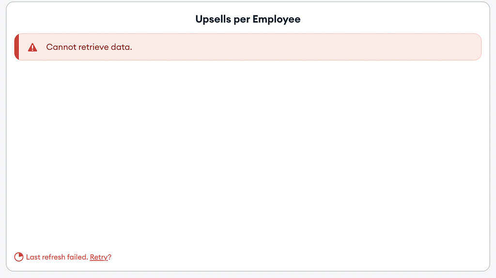Click the word "Employee" in the widget title
The width and height of the screenshot is (496, 278).
(x=277, y=19)
